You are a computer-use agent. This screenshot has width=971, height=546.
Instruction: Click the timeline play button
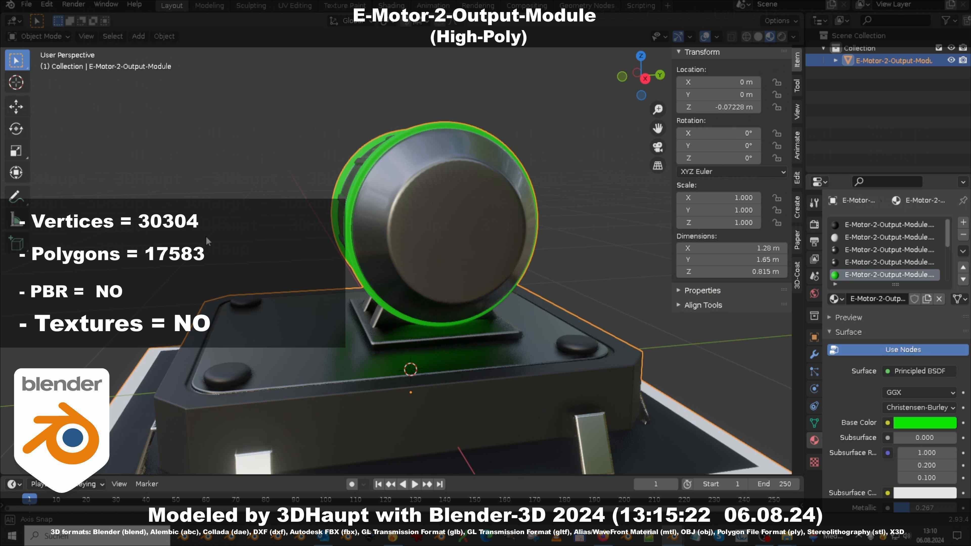415,484
